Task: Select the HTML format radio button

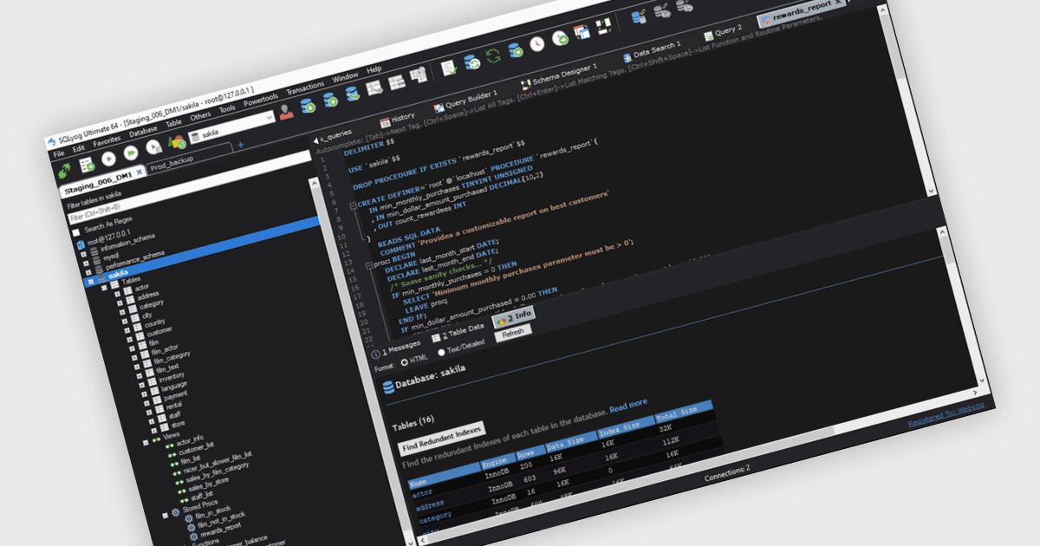Action: 404,362
